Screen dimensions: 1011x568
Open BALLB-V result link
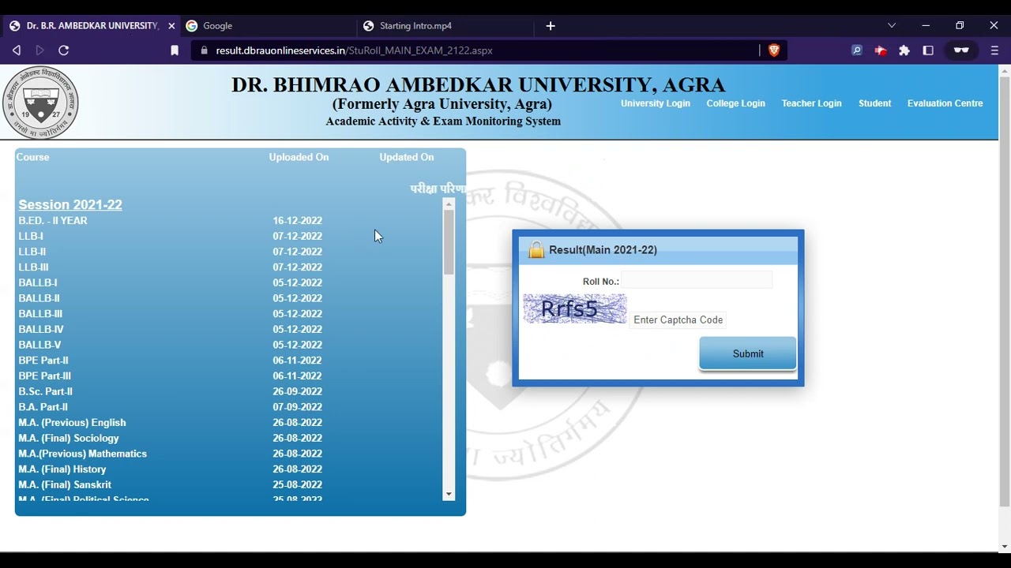click(x=39, y=345)
